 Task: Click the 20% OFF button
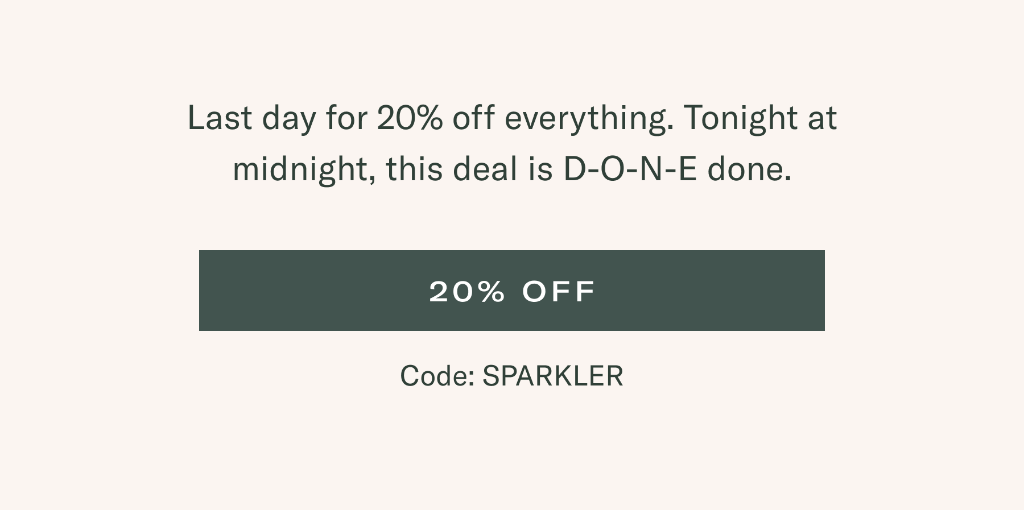[x=512, y=291]
